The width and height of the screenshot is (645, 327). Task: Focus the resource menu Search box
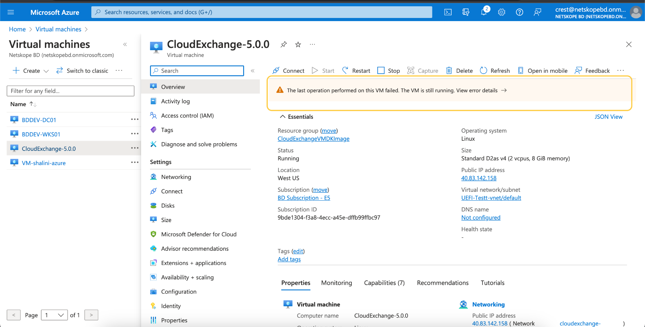(197, 71)
